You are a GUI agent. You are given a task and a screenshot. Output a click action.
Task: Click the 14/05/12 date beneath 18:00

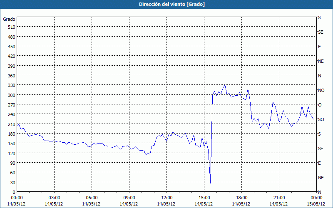[241, 204]
